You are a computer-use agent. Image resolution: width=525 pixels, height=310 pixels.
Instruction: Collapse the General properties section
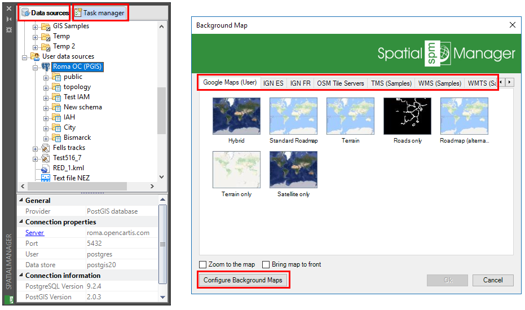click(21, 201)
